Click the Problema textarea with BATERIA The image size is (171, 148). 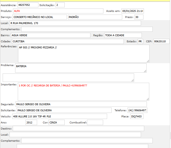[x=81, y=68]
